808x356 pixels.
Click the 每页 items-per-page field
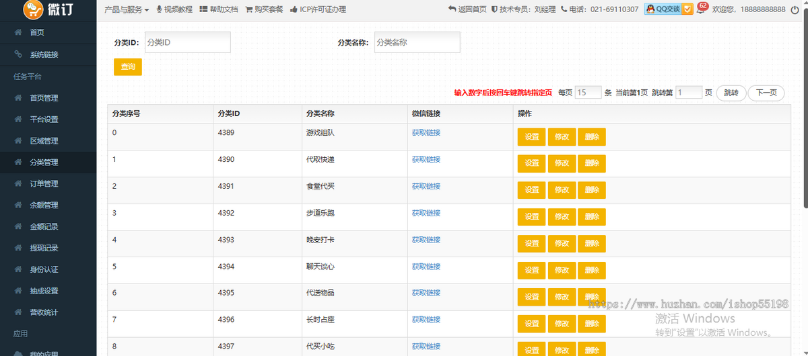click(588, 93)
